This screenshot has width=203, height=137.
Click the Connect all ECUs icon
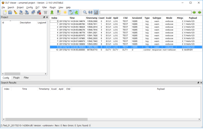point(33,12)
